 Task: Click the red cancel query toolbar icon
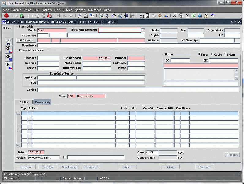coord(50,16)
